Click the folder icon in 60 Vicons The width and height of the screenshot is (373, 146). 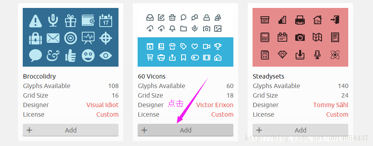[184, 29]
